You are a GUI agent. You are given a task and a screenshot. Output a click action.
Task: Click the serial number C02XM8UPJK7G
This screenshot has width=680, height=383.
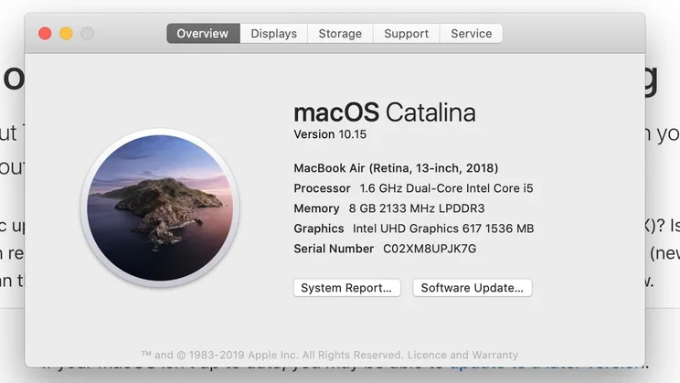tap(430, 249)
